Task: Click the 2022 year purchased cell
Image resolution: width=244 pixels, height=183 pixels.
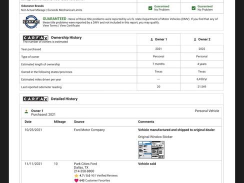Action: point(202,49)
